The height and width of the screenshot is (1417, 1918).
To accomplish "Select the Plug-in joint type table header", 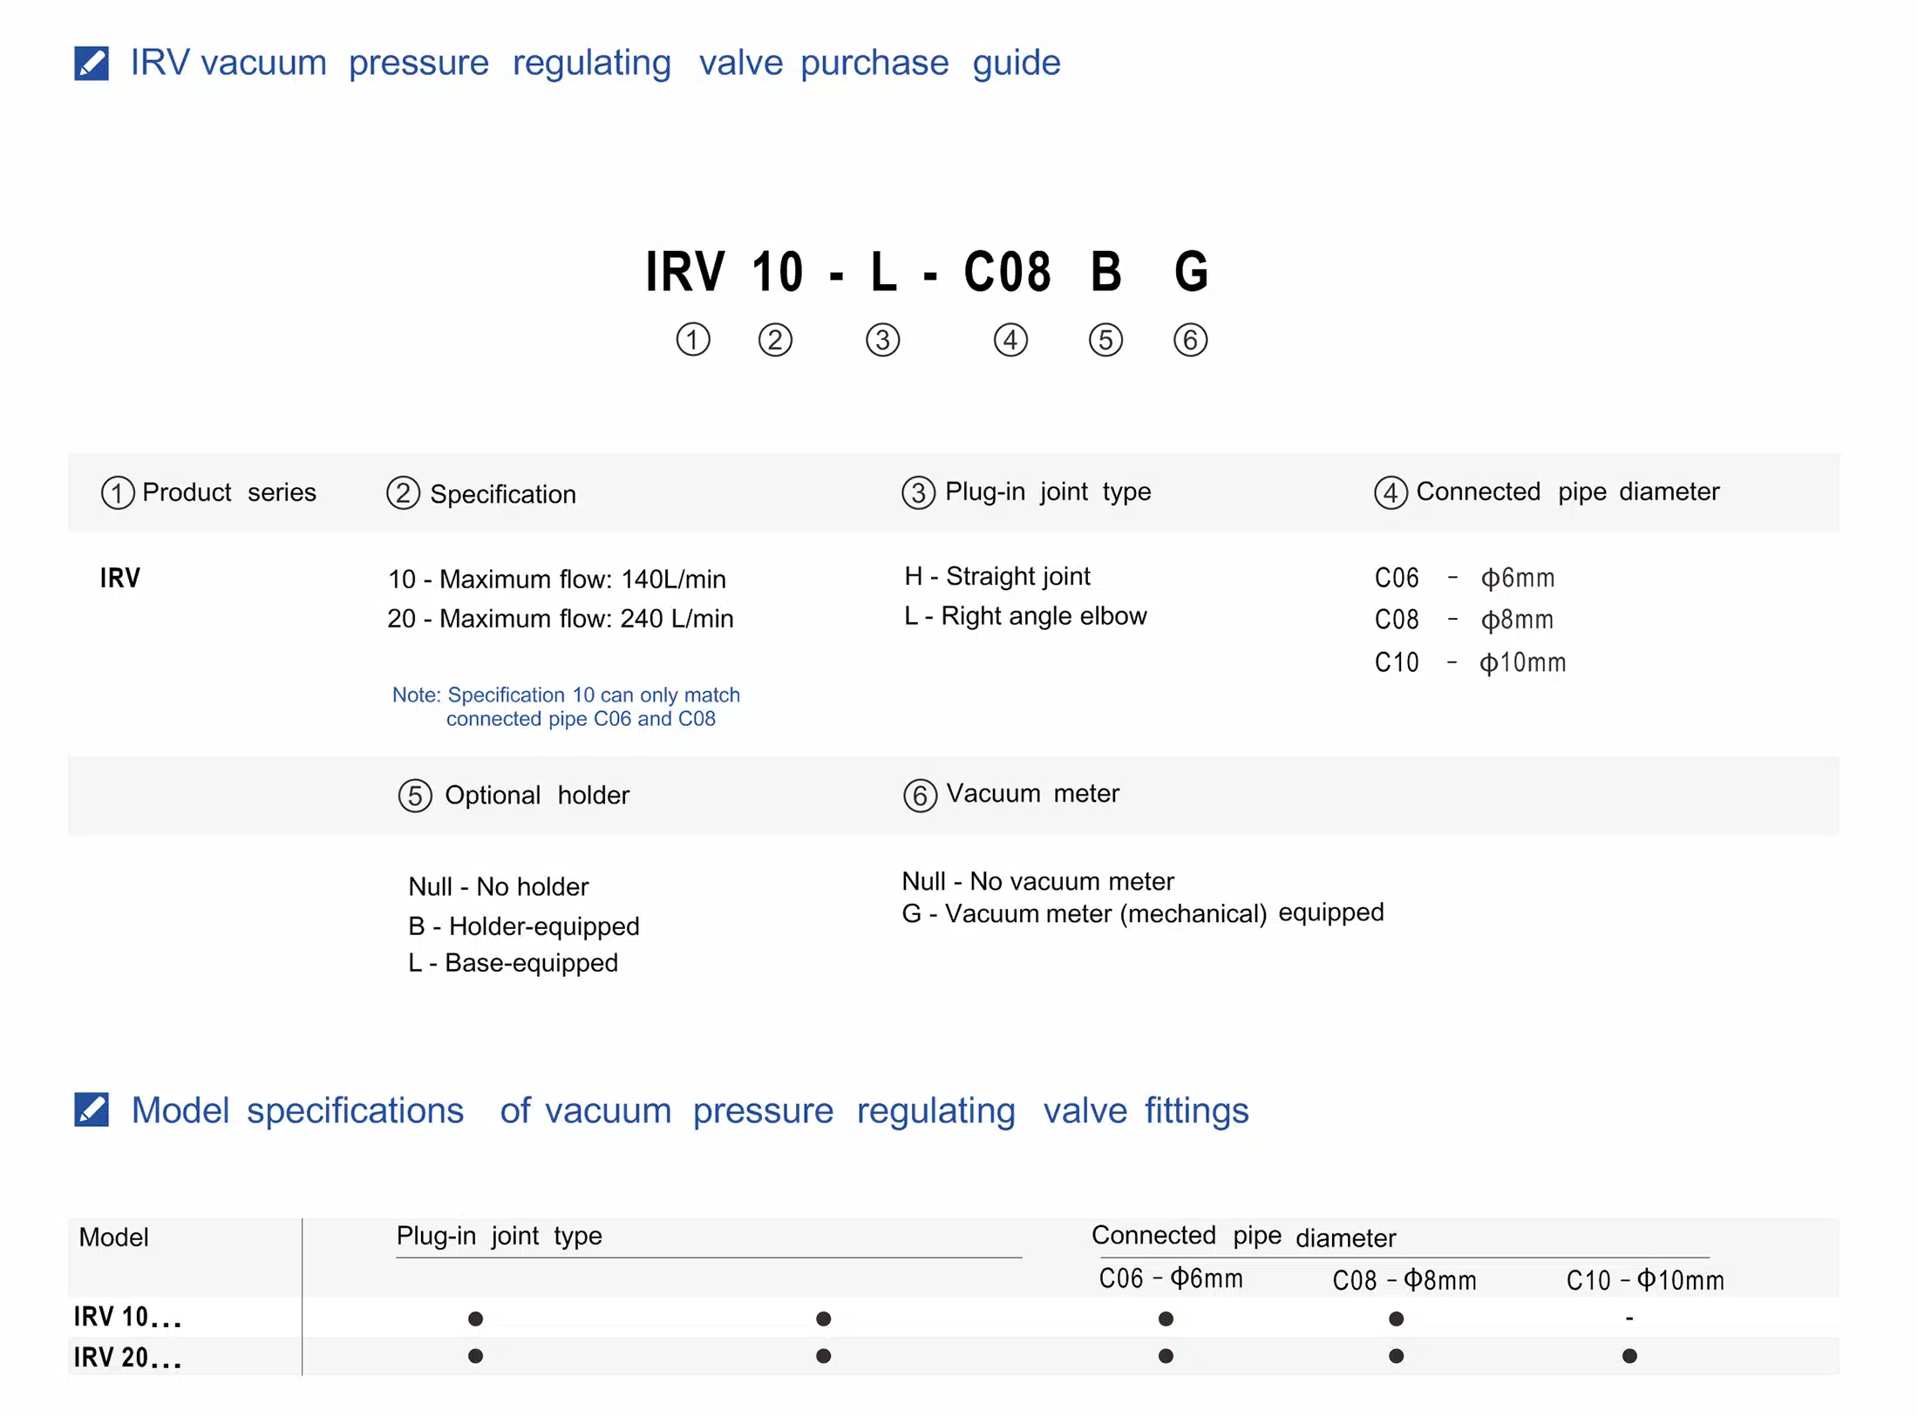I will click(x=499, y=1236).
